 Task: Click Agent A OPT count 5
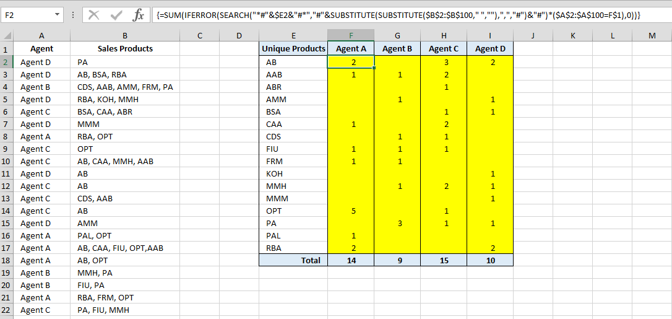click(x=351, y=211)
